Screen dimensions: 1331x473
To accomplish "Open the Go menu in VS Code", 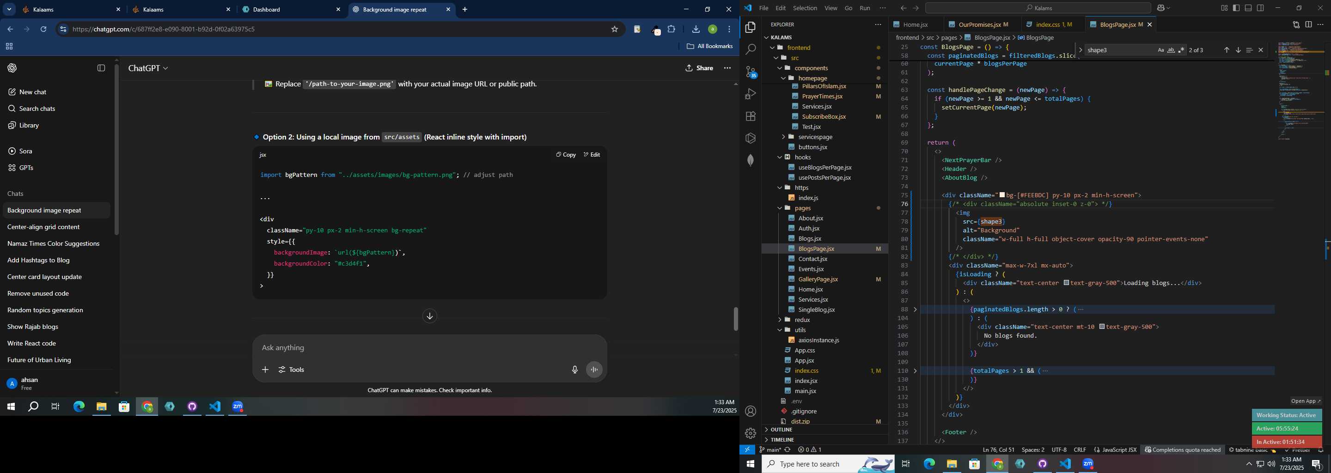I will click(x=849, y=8).
